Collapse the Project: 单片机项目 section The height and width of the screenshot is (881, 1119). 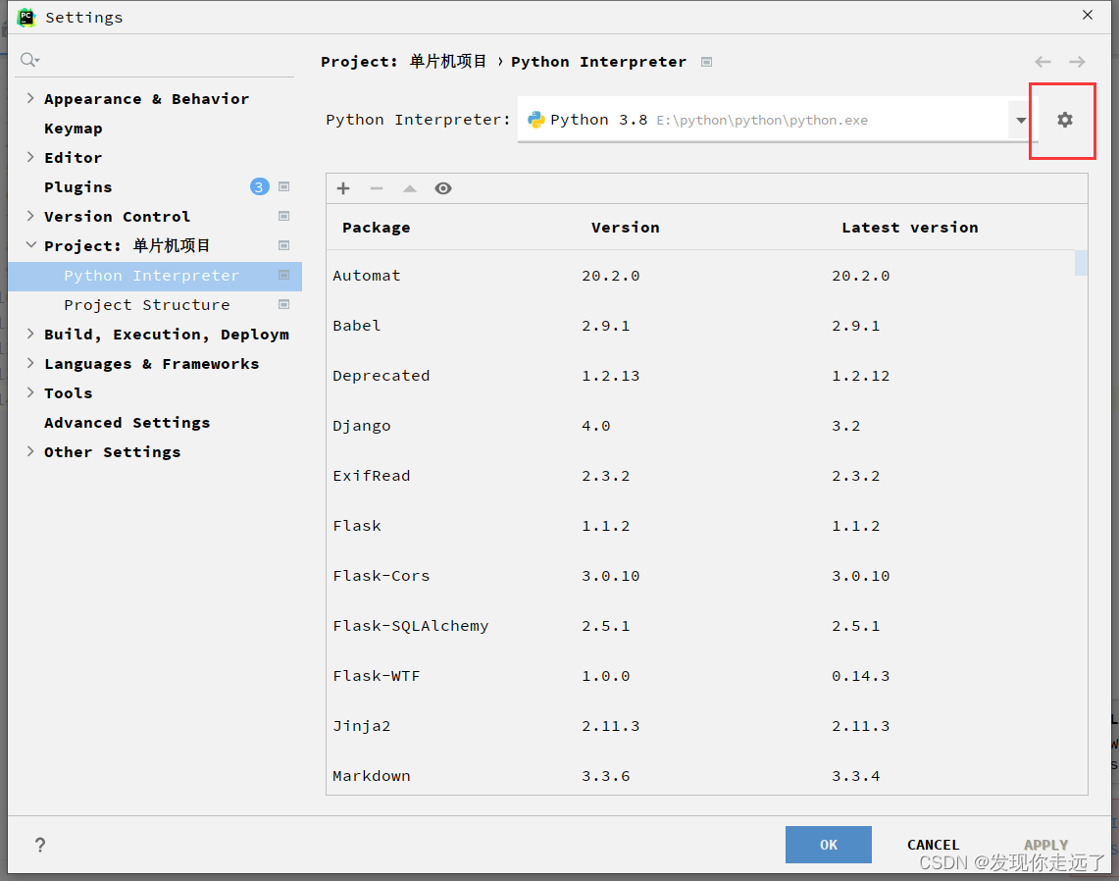click(30, 245)
